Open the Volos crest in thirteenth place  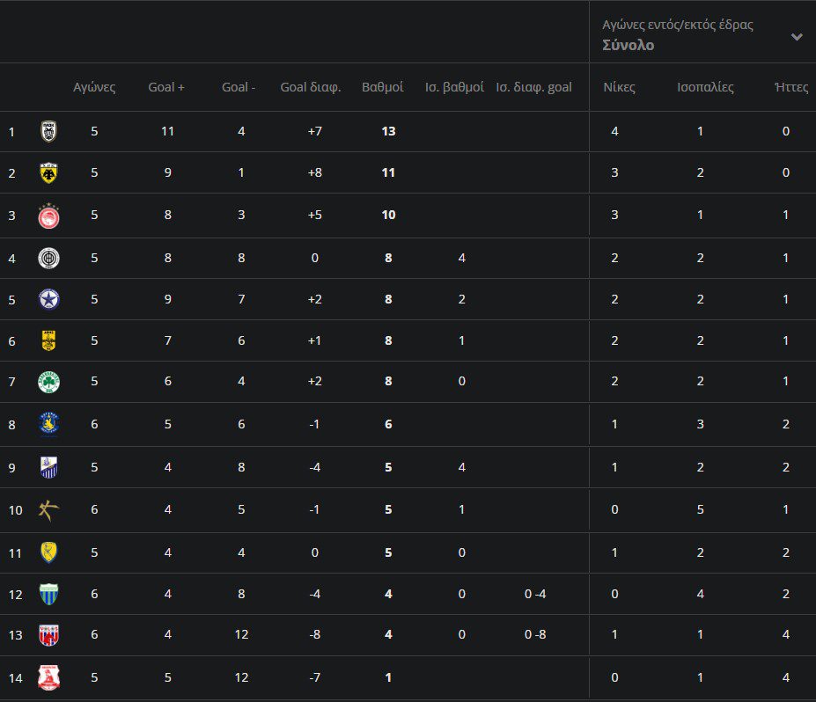coord(48,634)
